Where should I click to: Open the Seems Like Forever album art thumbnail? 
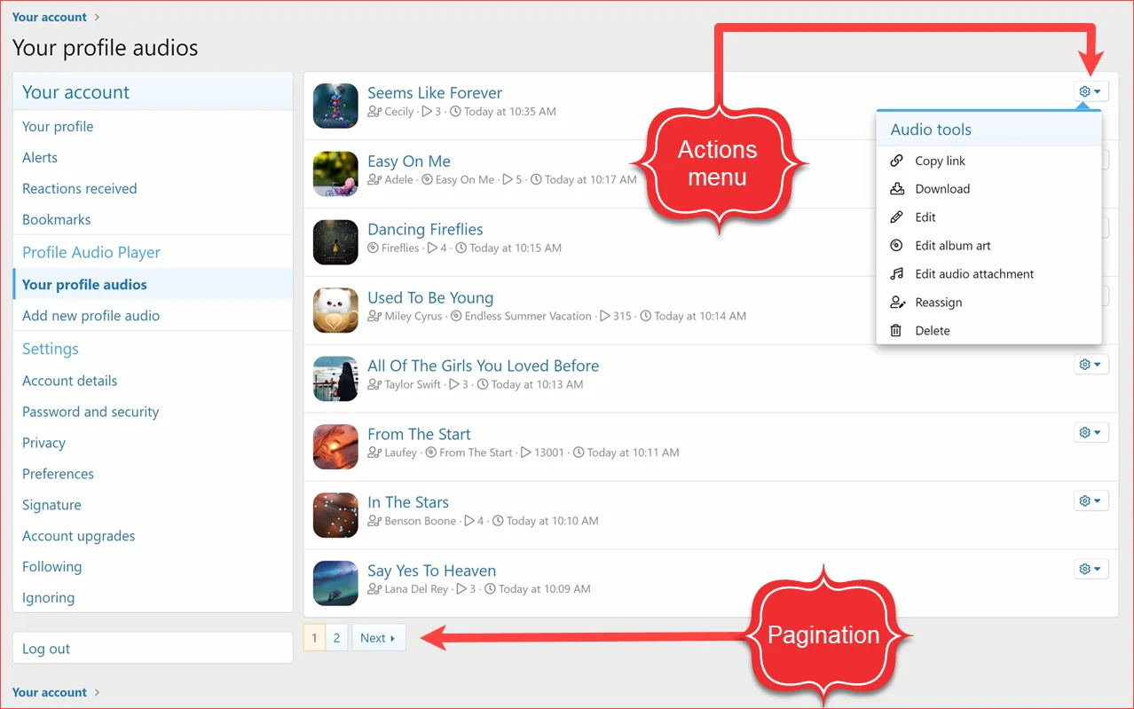335,106
